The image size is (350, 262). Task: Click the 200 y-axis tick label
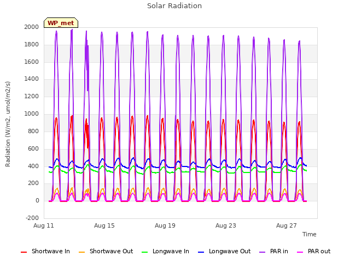tap(33, 183)
